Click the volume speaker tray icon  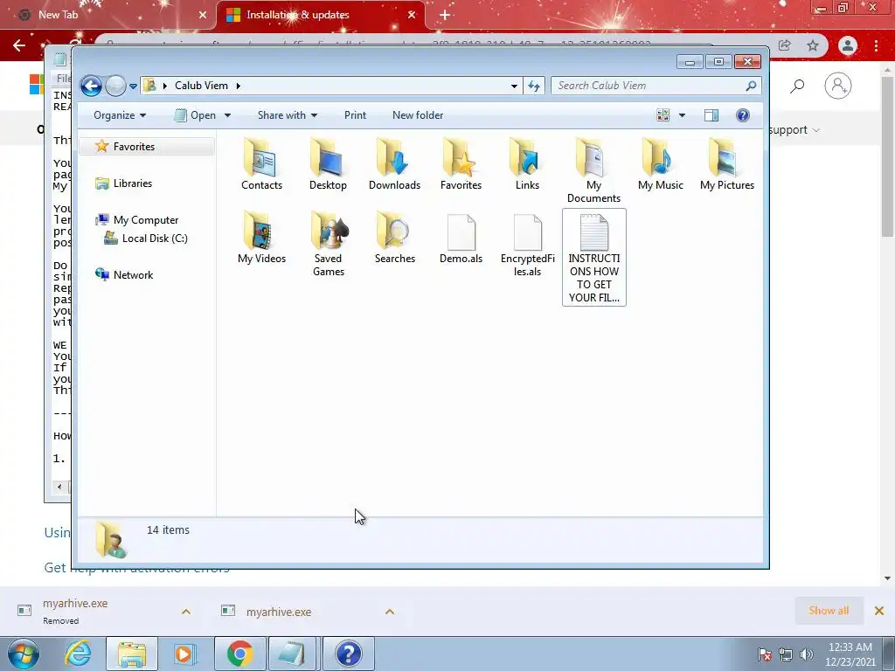(x=807, y=654)
